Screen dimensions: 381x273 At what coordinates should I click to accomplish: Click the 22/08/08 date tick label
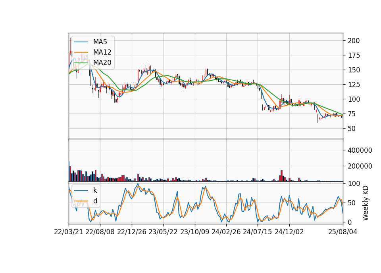100,232
